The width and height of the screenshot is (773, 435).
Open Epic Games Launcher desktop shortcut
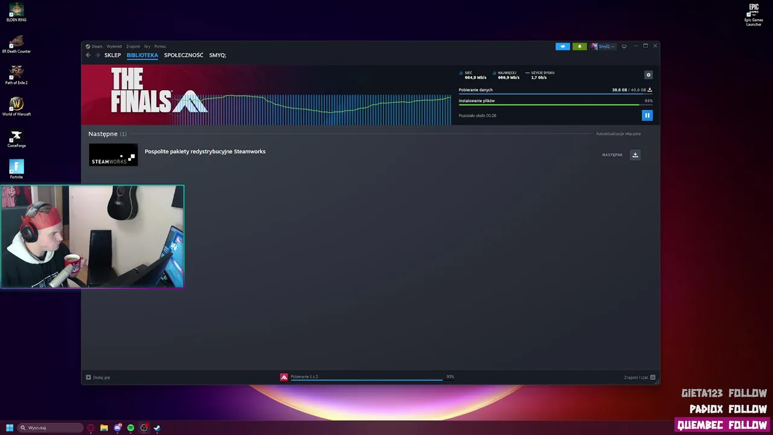[x=754, y=14]
